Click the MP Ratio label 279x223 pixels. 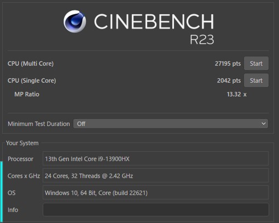27,94
